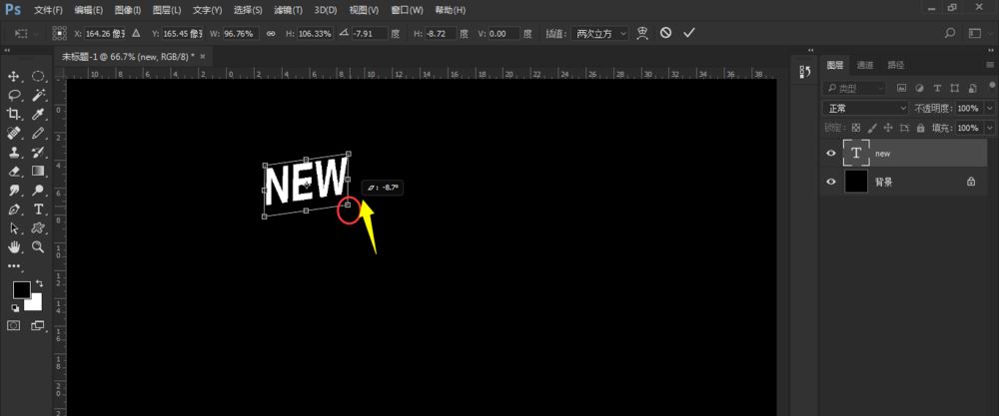Open the Layers panel flyout menu
The width and height of the screenshot is (999, 416).
(989, 65)
